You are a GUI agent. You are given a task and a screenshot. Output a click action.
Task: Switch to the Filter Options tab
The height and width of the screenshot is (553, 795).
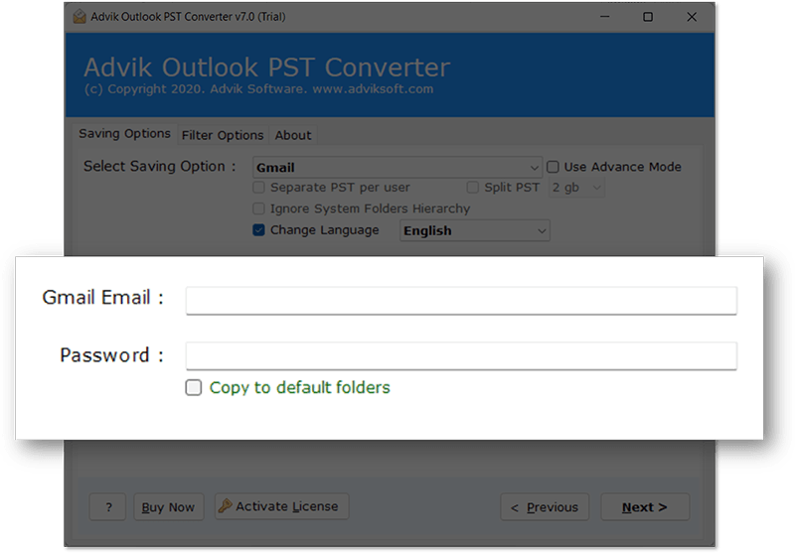[223, 135]
